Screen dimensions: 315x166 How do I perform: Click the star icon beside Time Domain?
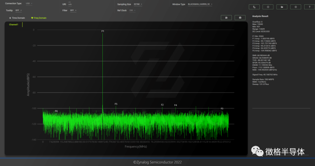[10, 18]
